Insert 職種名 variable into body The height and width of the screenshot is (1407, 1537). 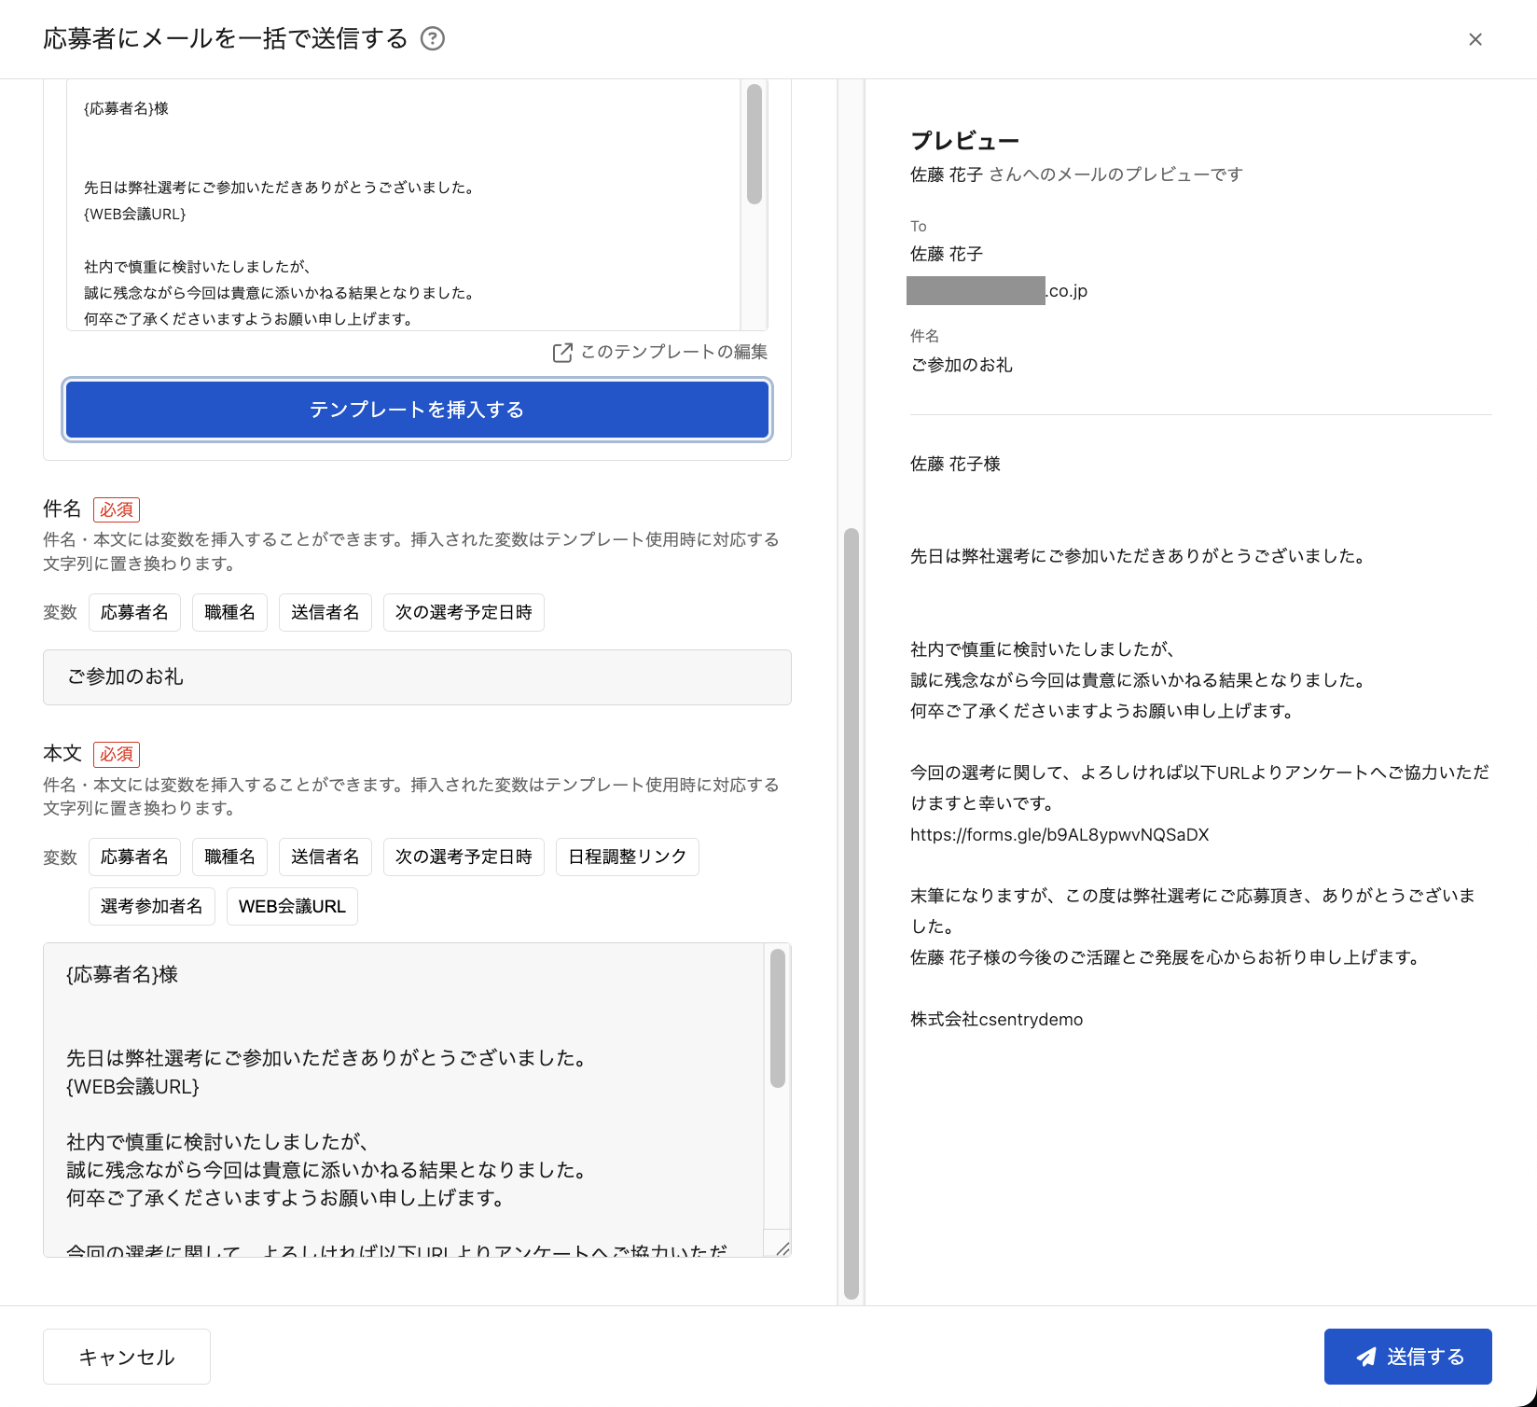click(229, 857)
